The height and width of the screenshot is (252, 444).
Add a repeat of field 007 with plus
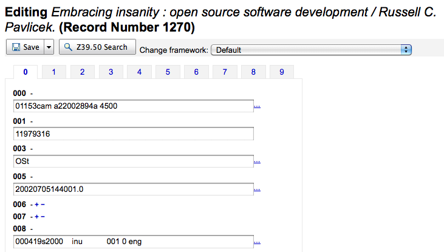[x=36, y=217]
